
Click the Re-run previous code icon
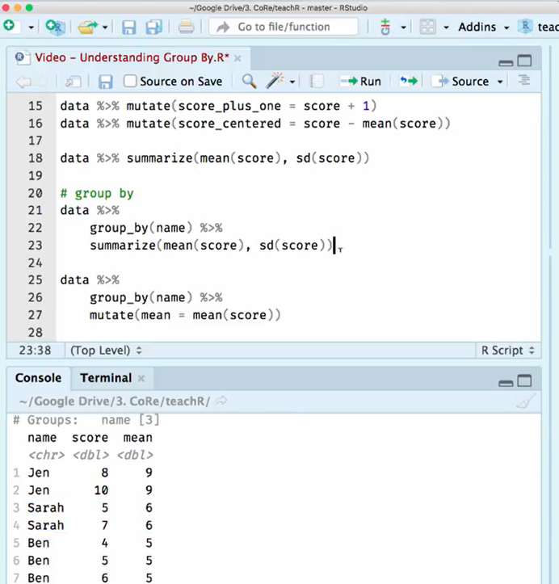(x=409, y=81)
